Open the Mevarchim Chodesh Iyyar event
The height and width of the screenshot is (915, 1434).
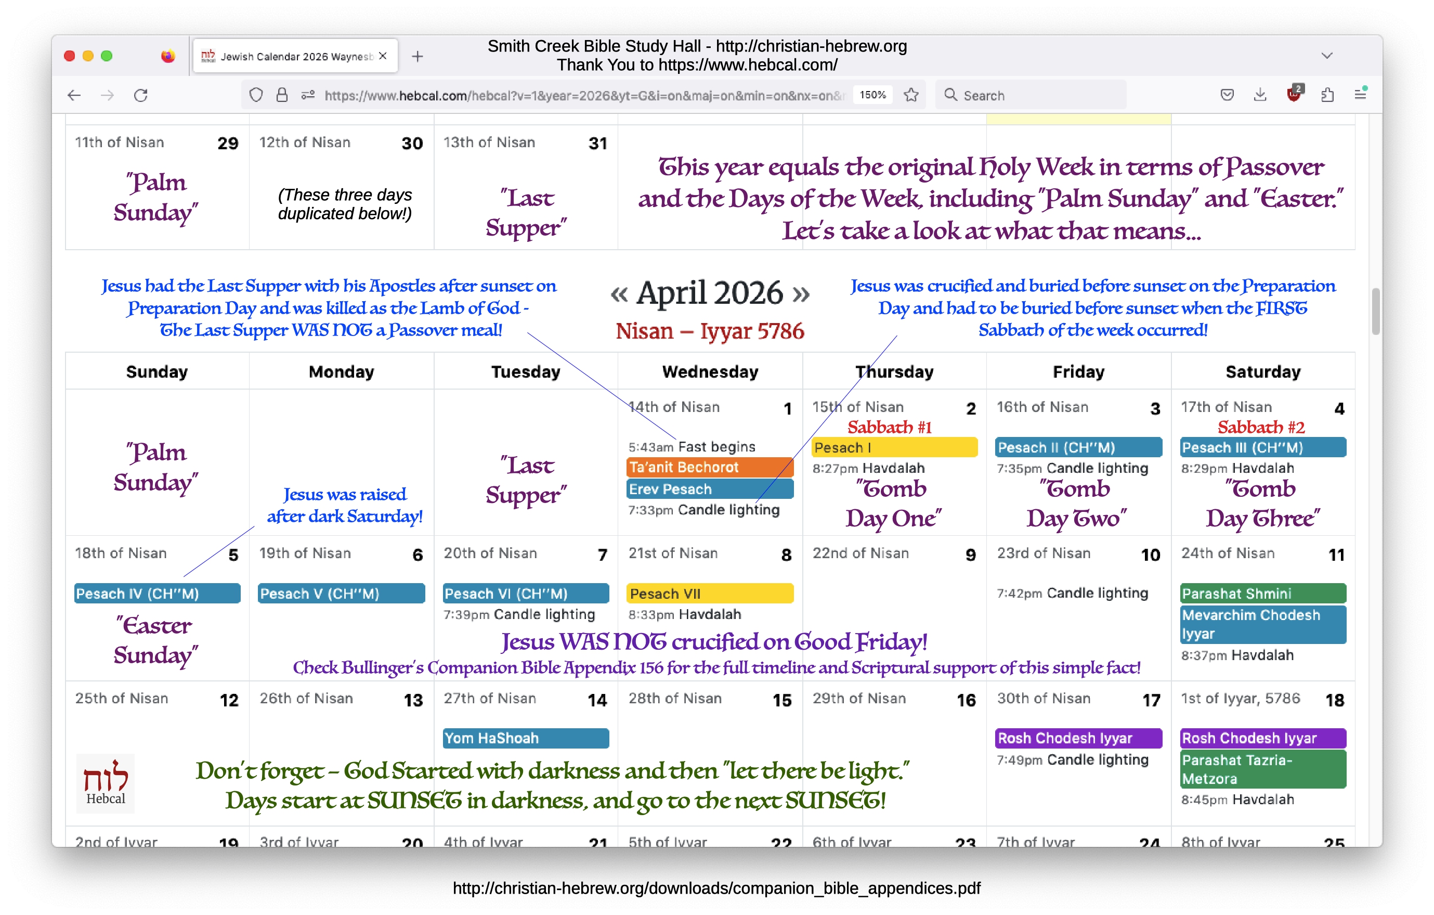coord(1263,624)
